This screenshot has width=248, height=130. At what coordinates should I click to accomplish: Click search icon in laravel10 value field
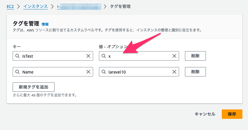pos(104,72)
